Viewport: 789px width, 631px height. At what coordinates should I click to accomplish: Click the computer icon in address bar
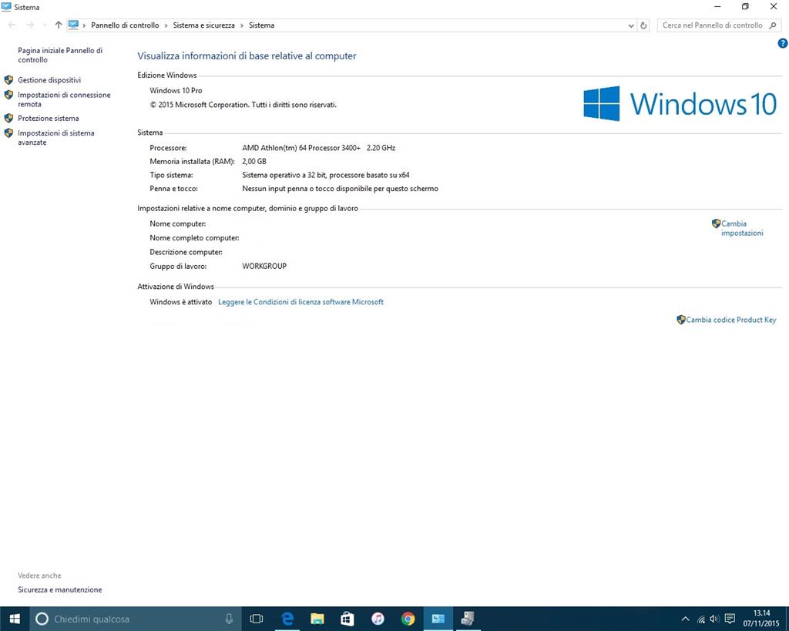[73, 25]
